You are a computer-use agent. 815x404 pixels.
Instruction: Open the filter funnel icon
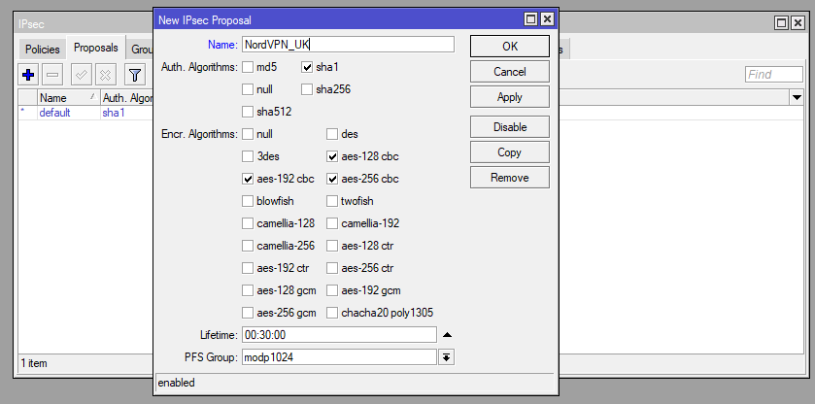(135, 76)
